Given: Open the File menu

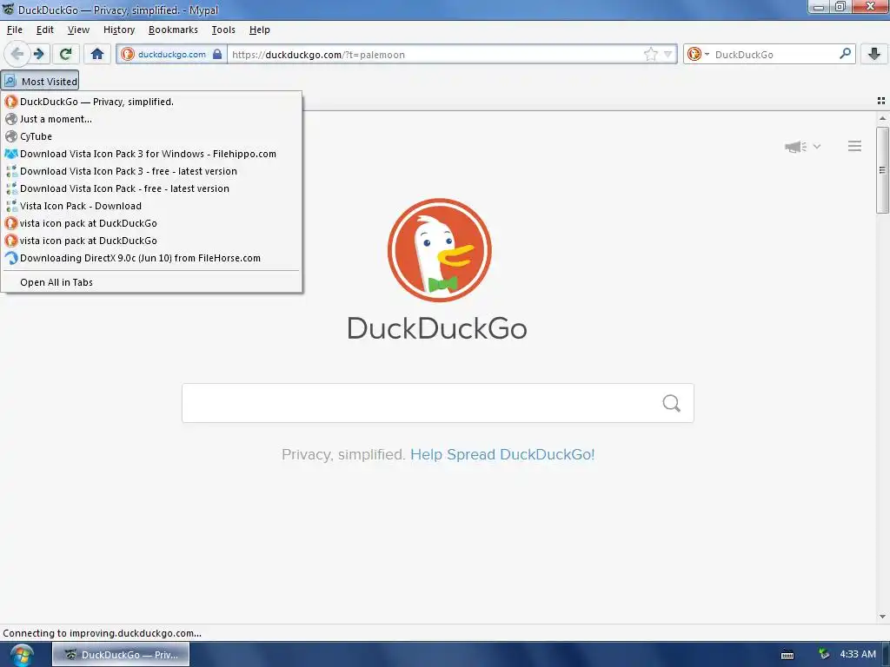Looking at the screenshot, I should [x=15, y=30].
